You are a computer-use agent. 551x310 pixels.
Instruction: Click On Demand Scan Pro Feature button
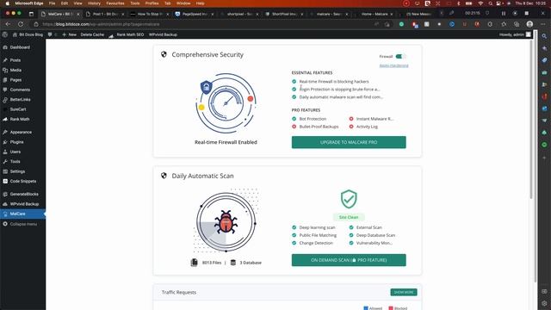pos(349,260)
